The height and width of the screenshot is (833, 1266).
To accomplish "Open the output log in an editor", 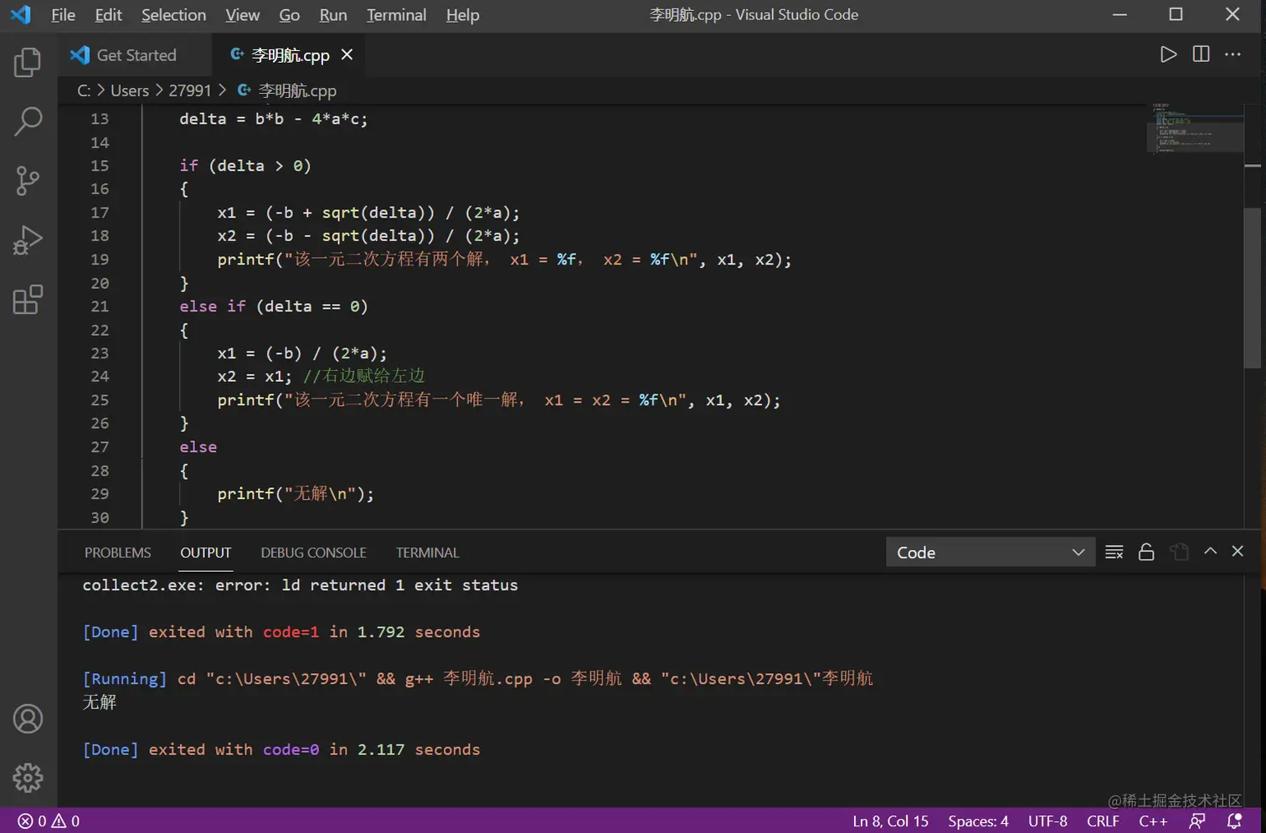I will click(1179, 552).
